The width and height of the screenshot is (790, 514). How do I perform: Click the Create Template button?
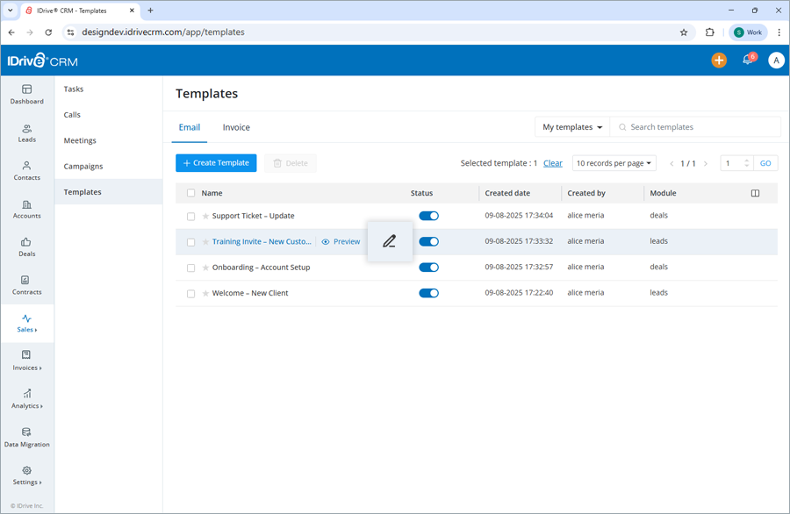pos(216,163)
